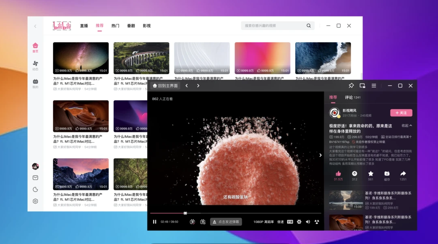Open 首页 home in the left sidebar

click(35, 48)
